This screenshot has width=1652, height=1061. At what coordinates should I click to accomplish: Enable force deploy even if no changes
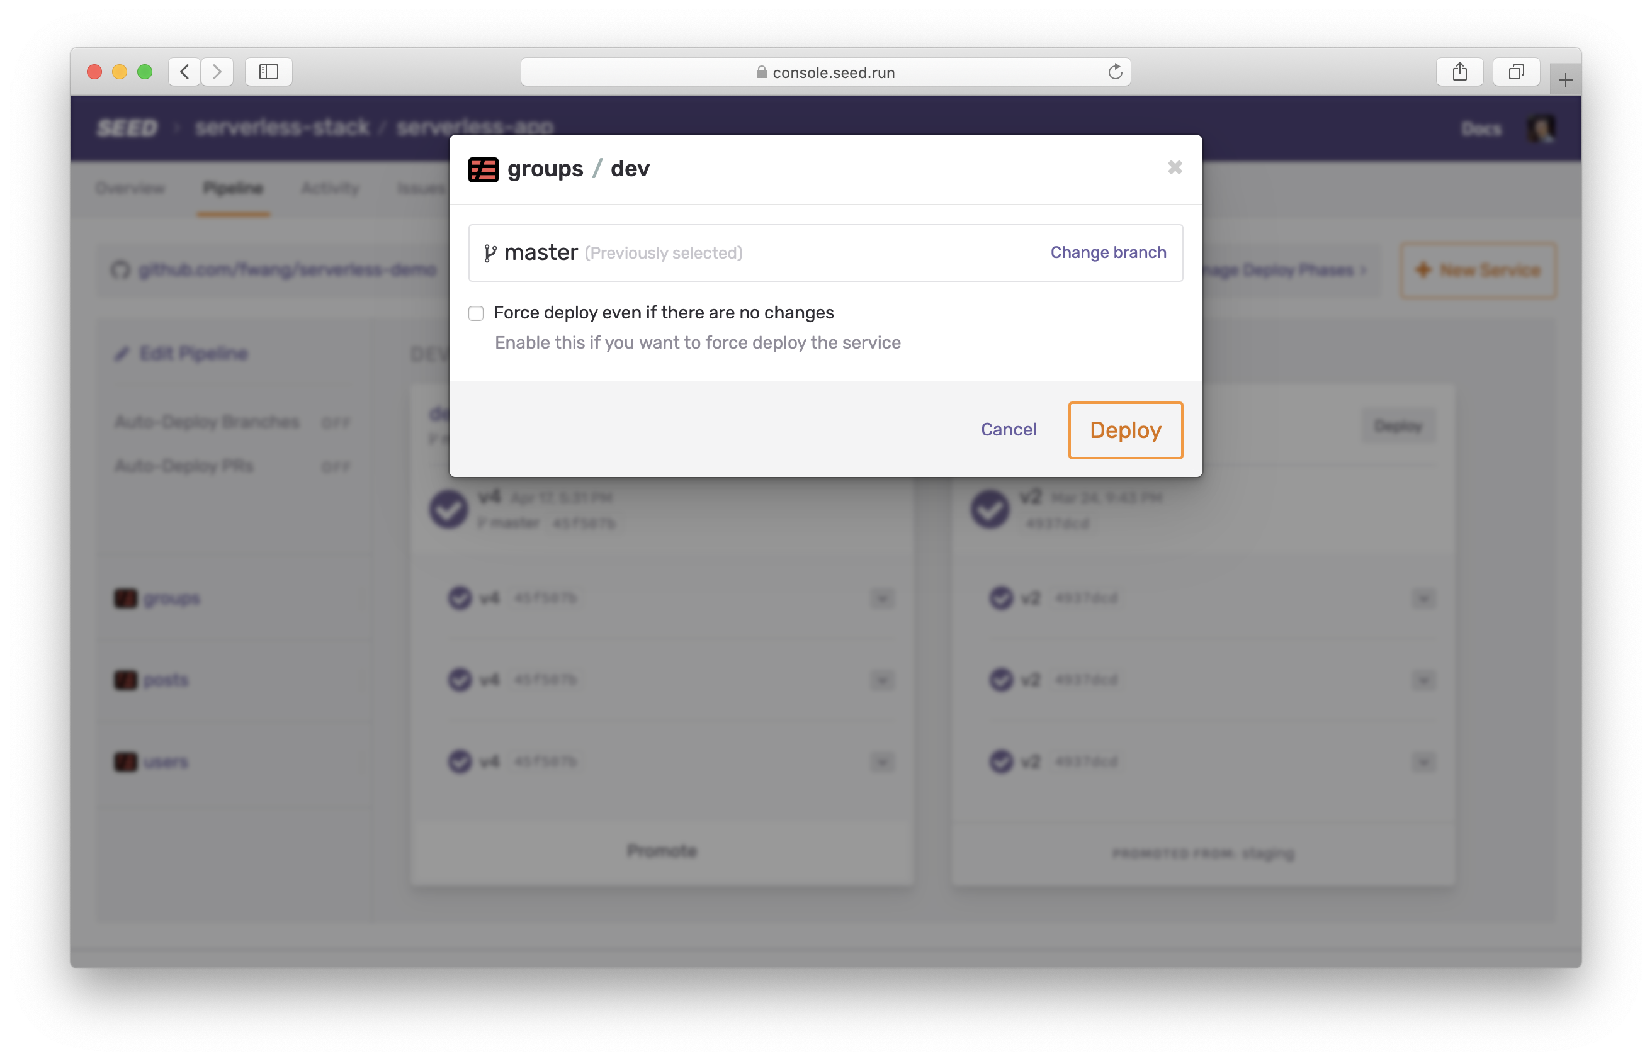475,314
